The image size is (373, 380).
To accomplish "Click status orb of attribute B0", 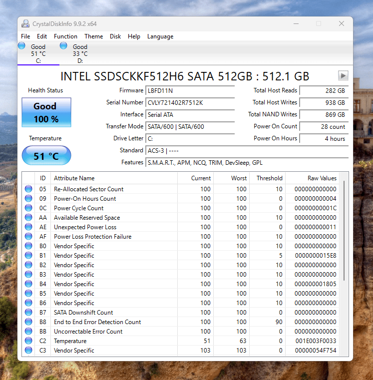I will click(28, 246).
